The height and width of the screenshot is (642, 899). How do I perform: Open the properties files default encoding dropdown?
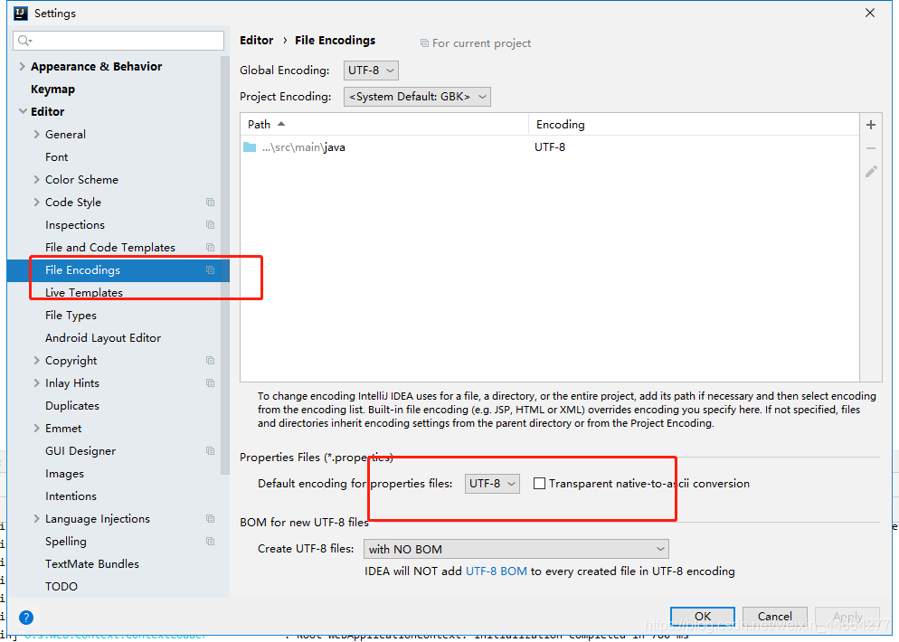pos(492,483)
